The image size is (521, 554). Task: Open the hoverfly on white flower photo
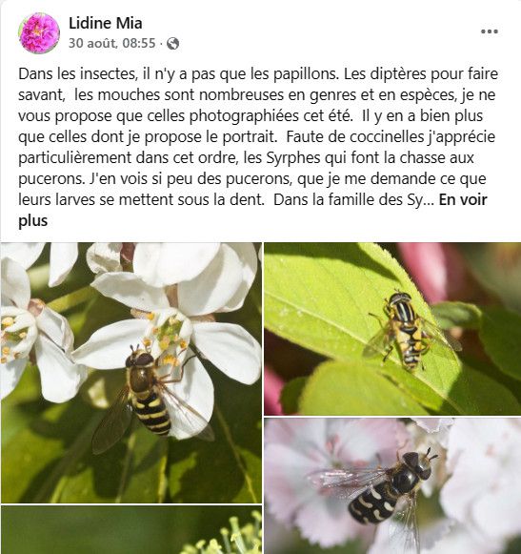point(131,373)
